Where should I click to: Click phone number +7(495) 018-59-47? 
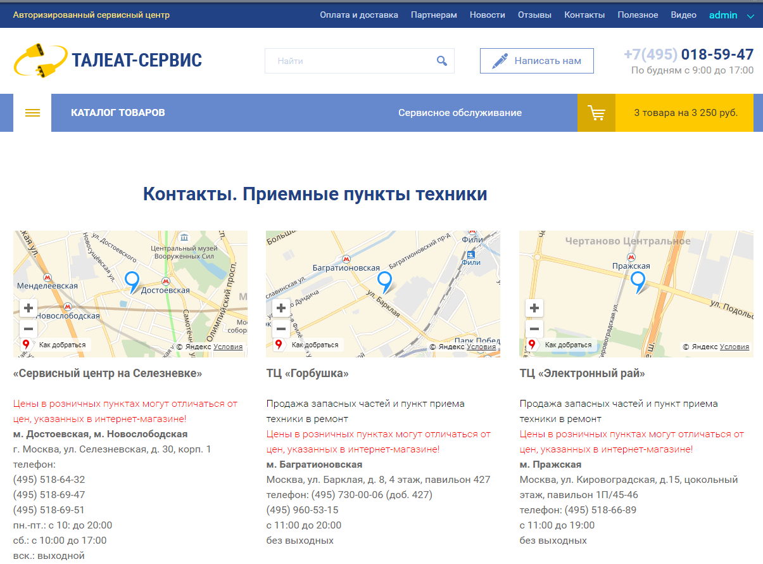pos(689,54)
